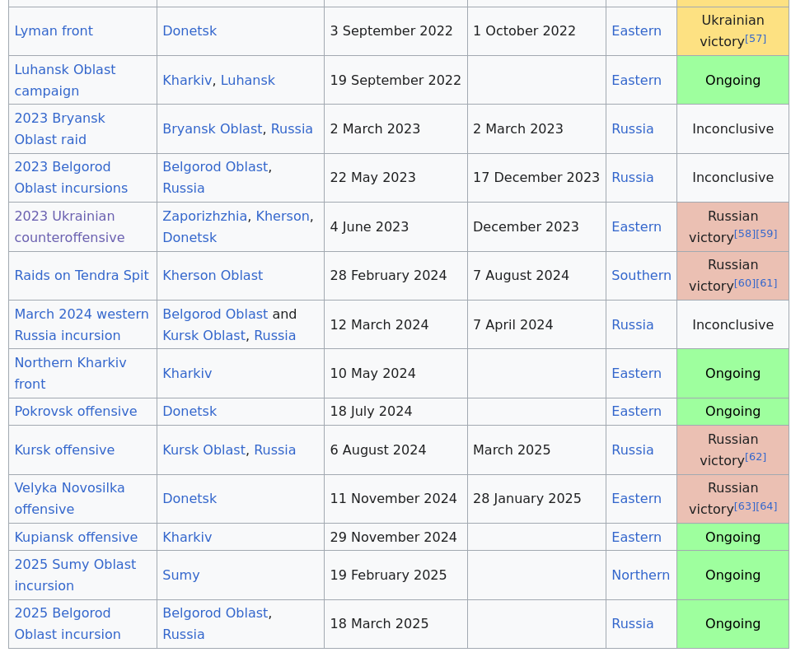Click Kherson in the counteroffensive row

(x=283, y=217)
